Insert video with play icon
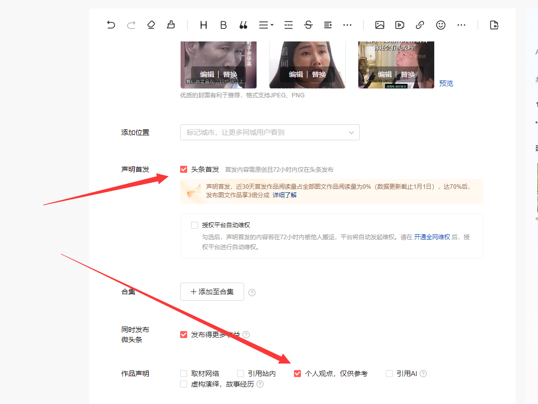 (400, 24)
